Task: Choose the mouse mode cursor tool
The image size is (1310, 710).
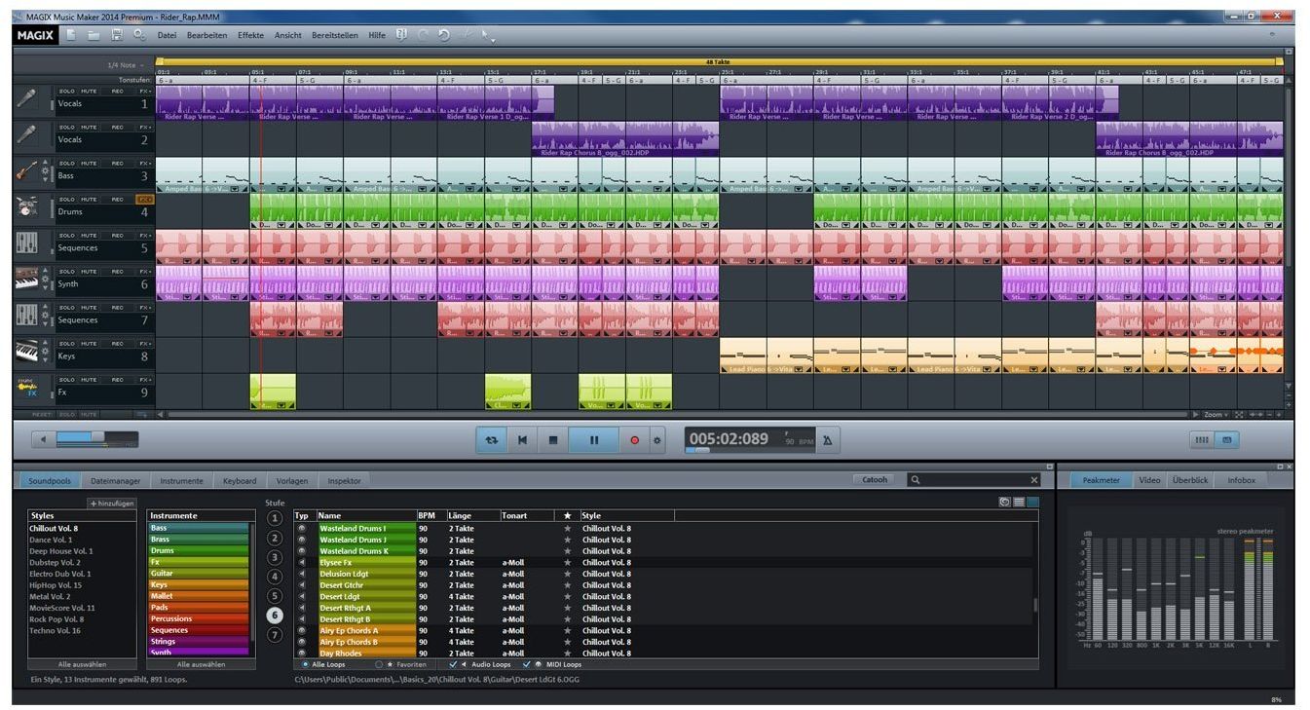Action: click(x=487, y=37)
